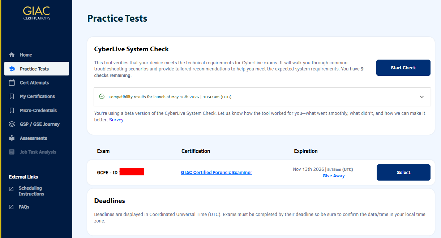Click the Practice Tests graduation cap icon
The height and width of the screenshot is (238, 441).
click(12, 69)
